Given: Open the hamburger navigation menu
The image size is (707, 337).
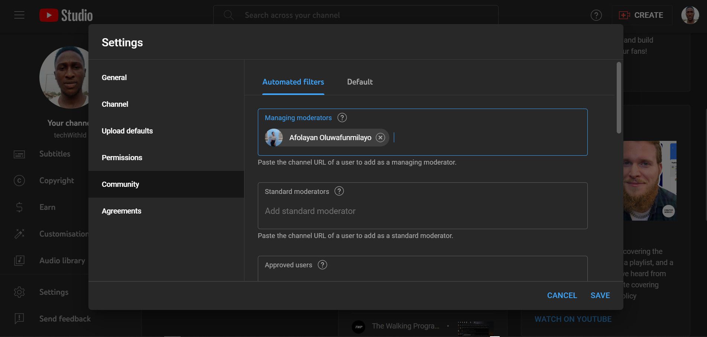Looking at the screenshot, I should (x=19, y=15).
